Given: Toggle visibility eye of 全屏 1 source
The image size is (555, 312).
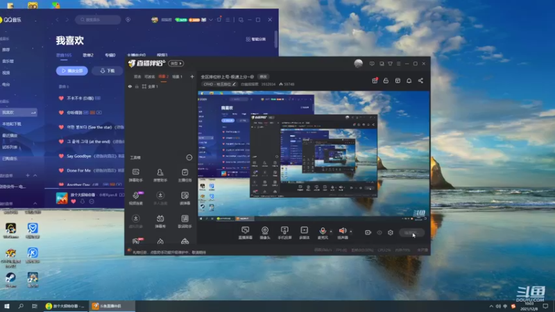Looking at the screenshot, I should [130, 86].
